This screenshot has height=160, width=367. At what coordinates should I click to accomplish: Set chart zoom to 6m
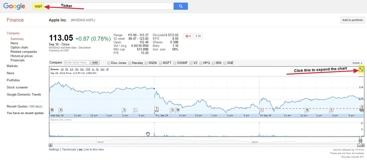[82, 69]
